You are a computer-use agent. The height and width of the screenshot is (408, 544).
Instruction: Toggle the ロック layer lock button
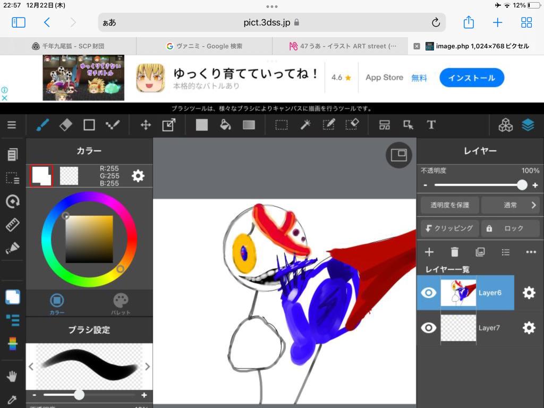click(510, 228)
